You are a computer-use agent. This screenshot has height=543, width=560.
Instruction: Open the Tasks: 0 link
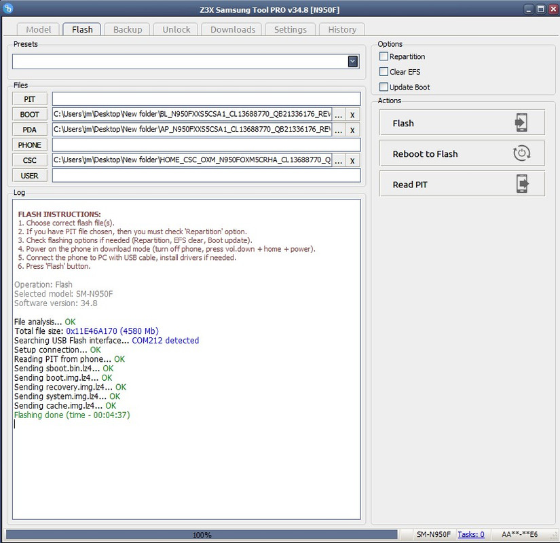coord(470,534)
